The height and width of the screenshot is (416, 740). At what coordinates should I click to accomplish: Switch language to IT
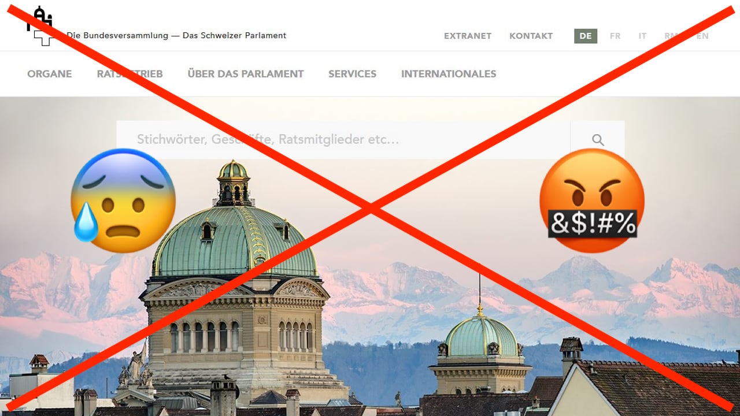tap(642, 36)
